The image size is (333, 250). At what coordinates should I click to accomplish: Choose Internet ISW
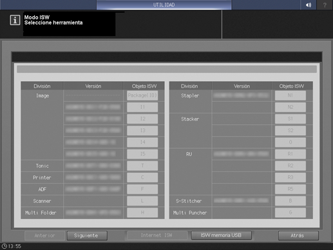click(157, 235)
